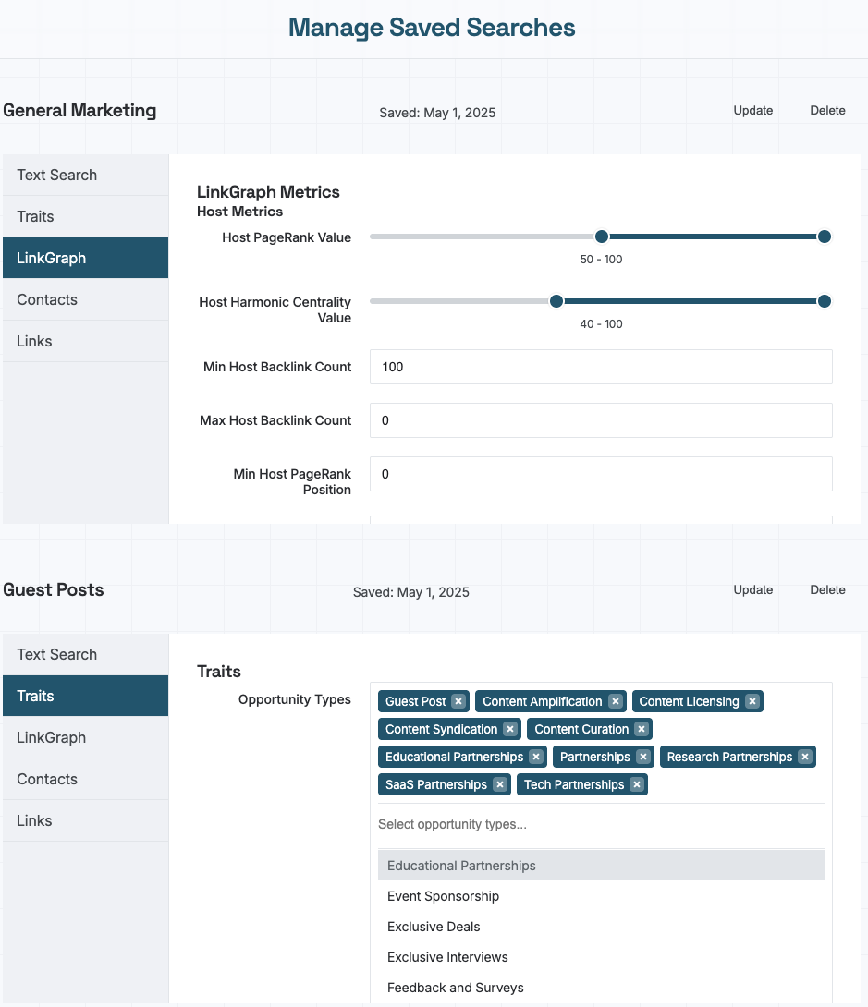Remove the Tech Partnerships tag

[637, 784]
